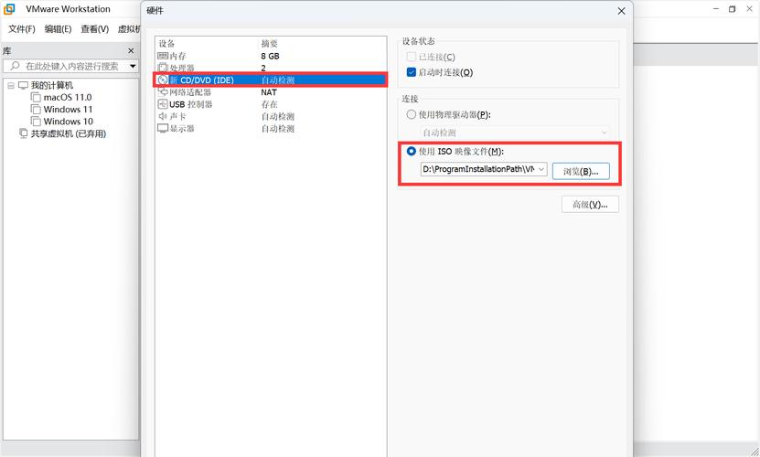Click the 摘要 column header
The width and height of the screenshot is (760, 457).
270,44
